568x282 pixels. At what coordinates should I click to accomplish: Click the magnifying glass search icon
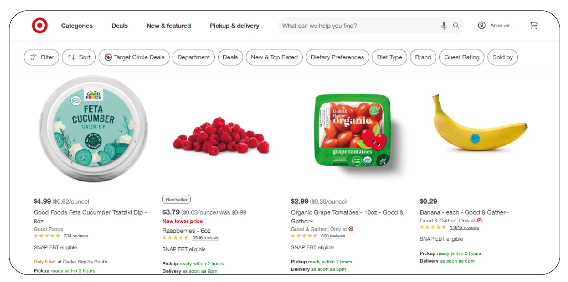click(x=456, y=26)
